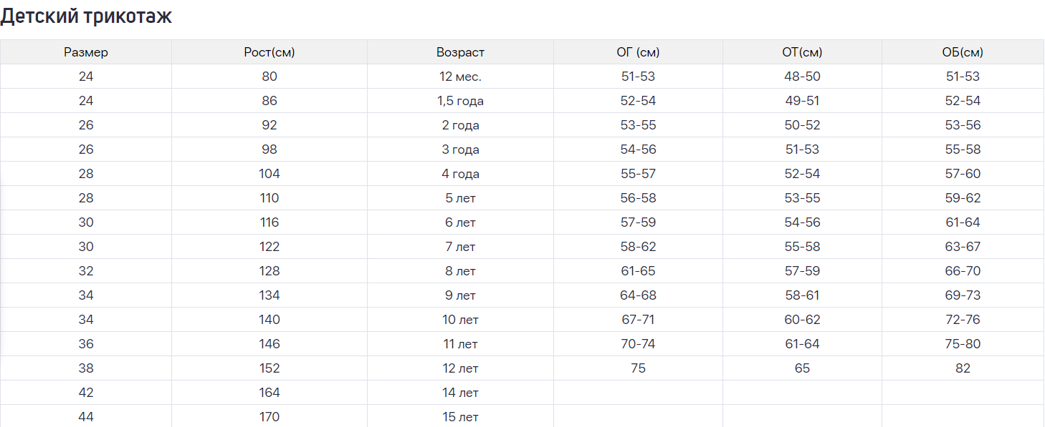Click the 'ОБ(см)' column header
Image resolution: width=1045 pixels, height=427 pixels.
coord(963,52)
